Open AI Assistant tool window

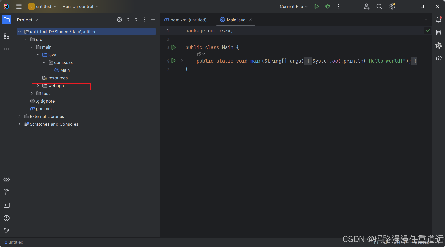439,45
